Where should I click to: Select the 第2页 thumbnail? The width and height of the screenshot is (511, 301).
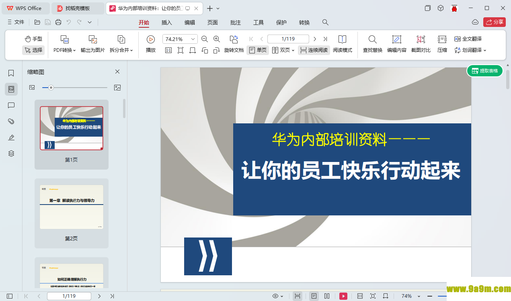tap(72, 213)
